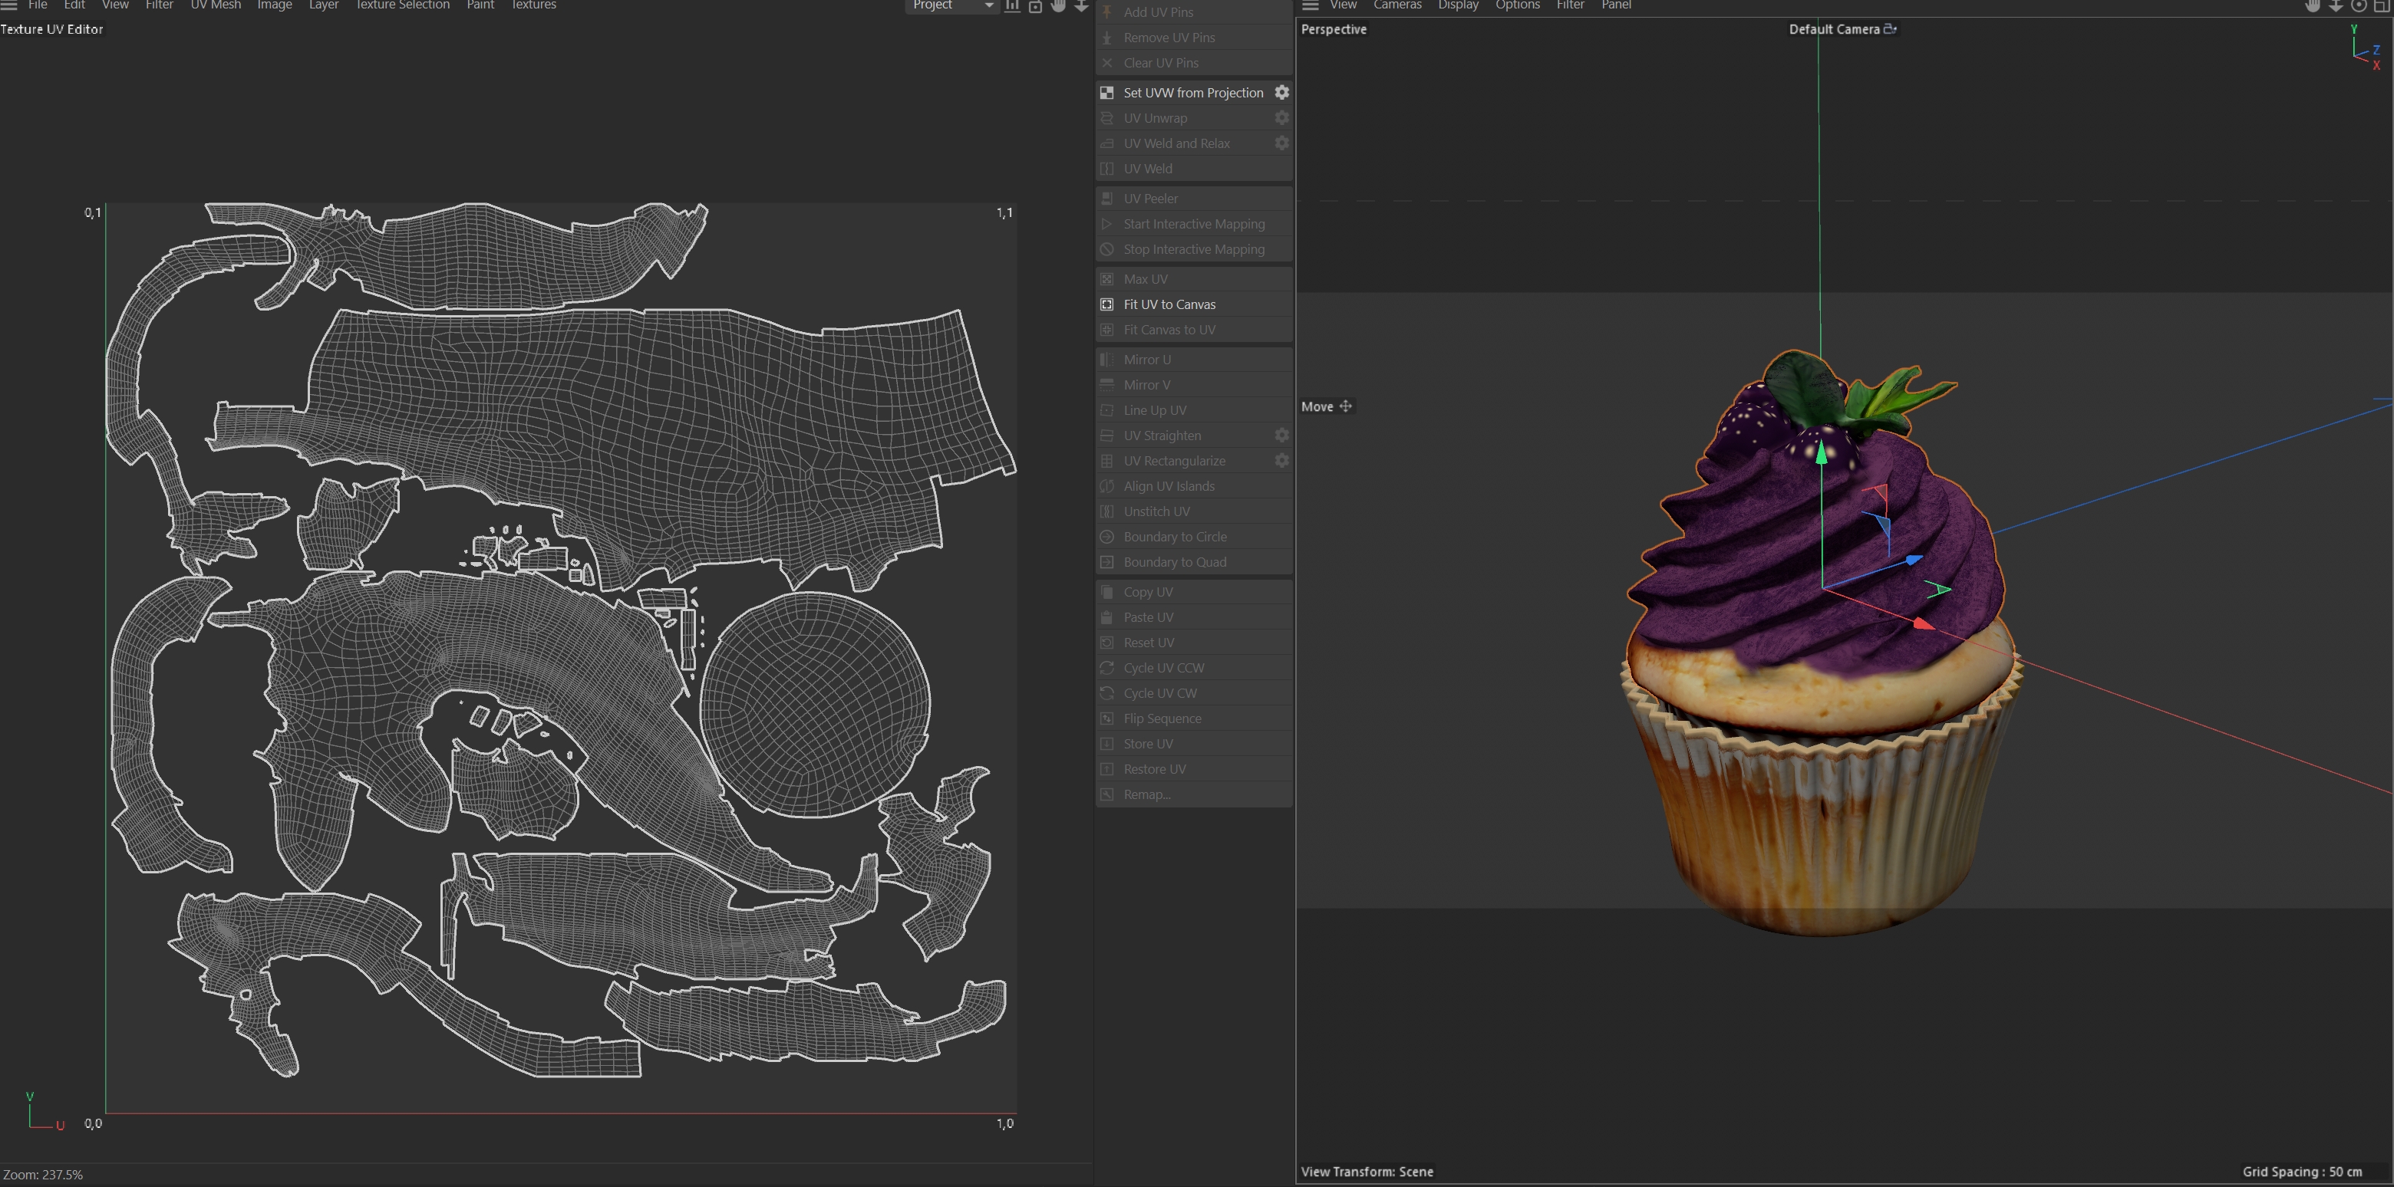Viewport: 2394px width, 1187px height.
Task: Click the zoom dolly arrow icon in Perspective viewport
Action: 2336,5
